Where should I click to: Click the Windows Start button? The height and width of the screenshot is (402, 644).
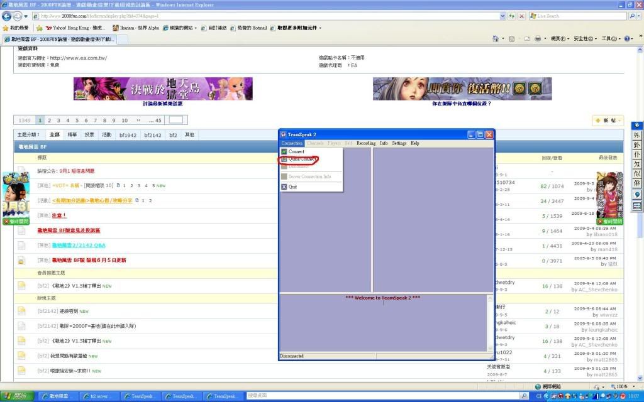click(19, 396)
